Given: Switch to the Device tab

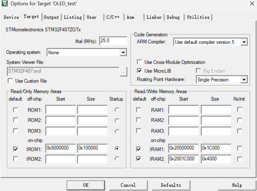Looking at the screenshot, I should click(11, 17).
